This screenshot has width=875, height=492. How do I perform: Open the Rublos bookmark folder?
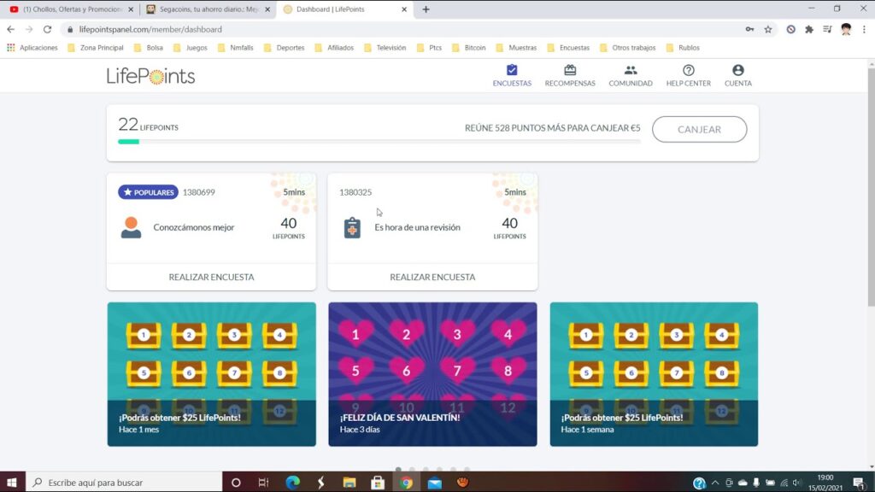pos(683,48)
